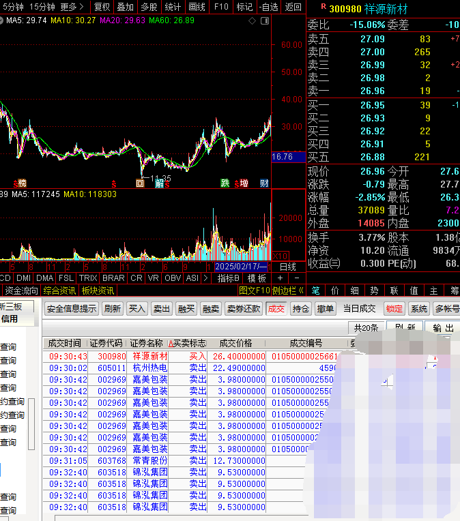This screenshot has height=521, width=460.
Task: Click the 融买 margin buy button
Action: (186, 309)
